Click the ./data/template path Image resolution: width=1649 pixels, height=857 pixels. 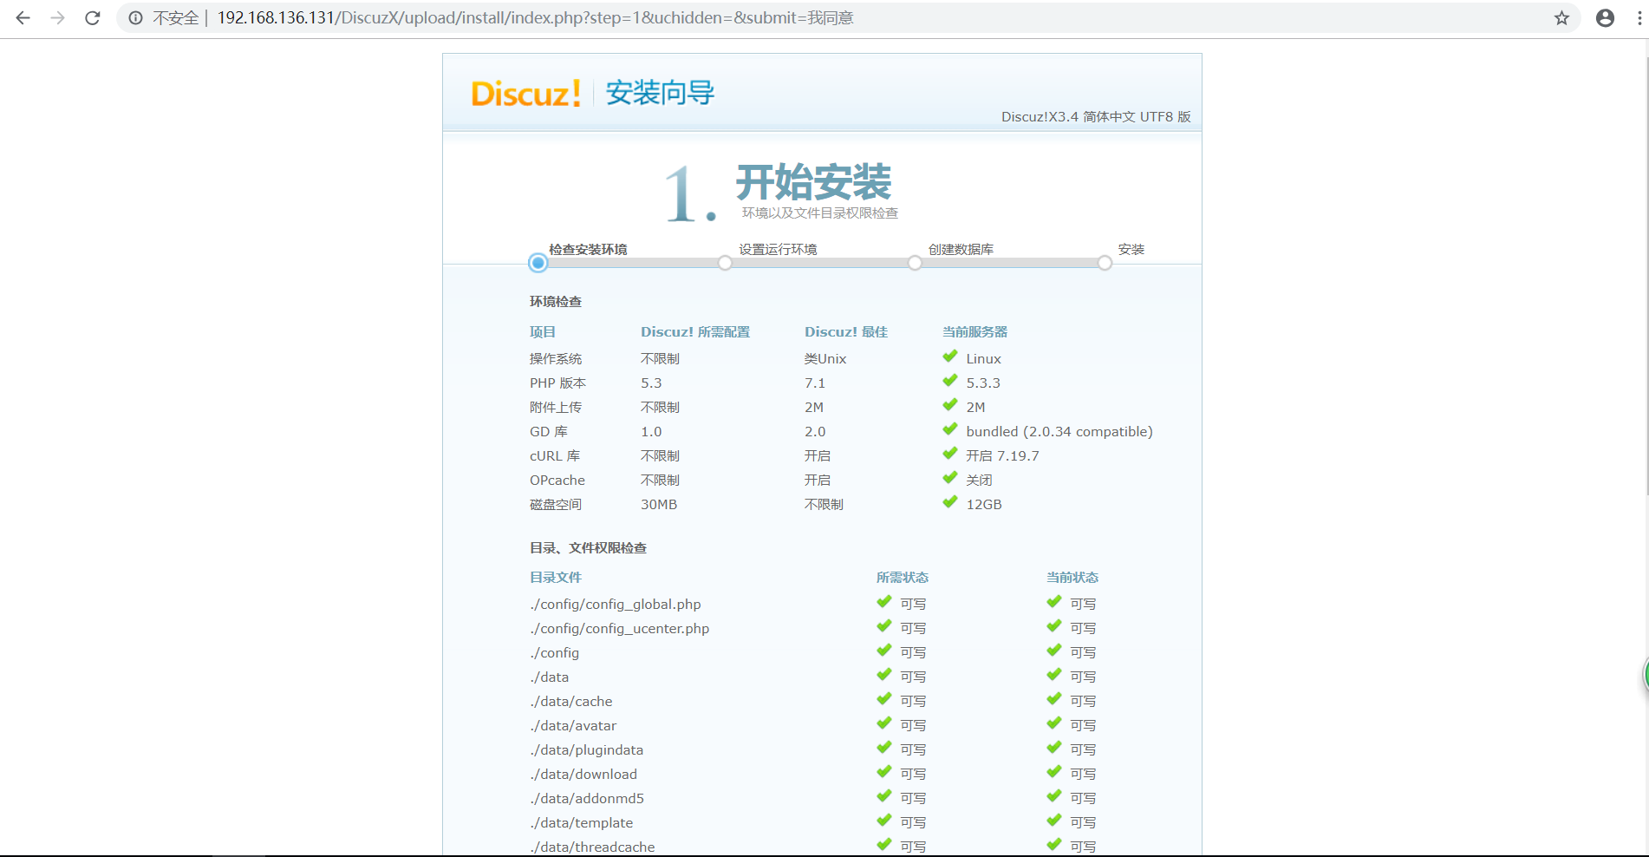[582, 822]
